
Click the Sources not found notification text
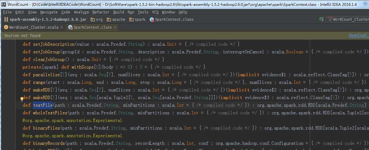click(22, 35)
